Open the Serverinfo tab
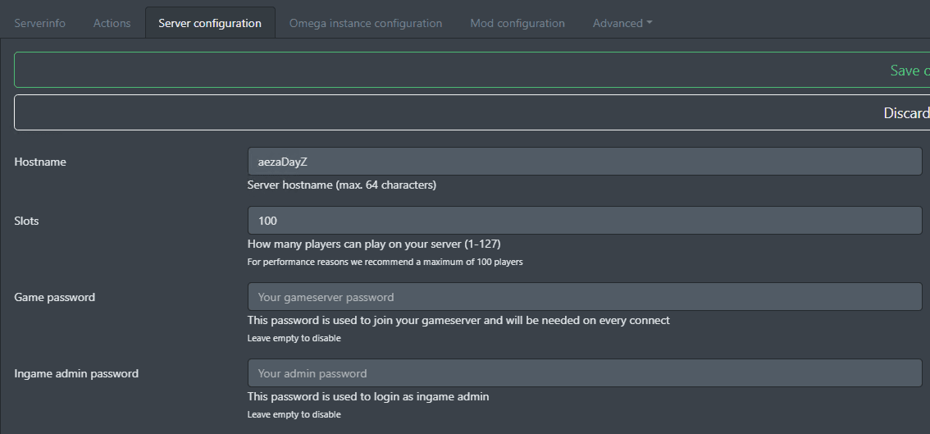The image size is (930, 434). point(40,23)
